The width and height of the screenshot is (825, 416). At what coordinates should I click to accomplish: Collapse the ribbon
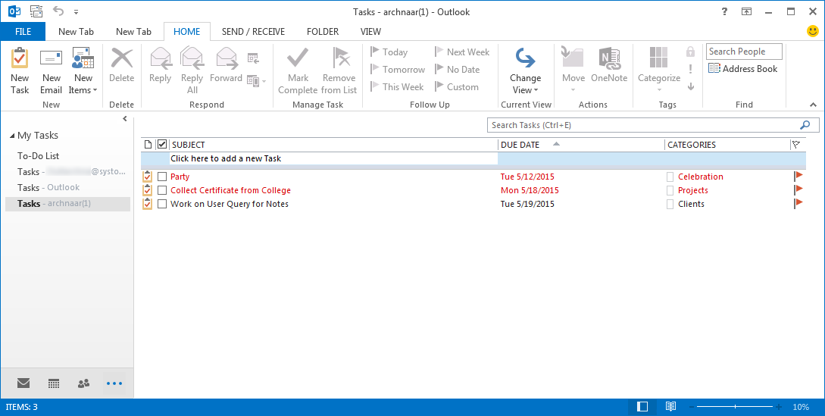[813, 105]
